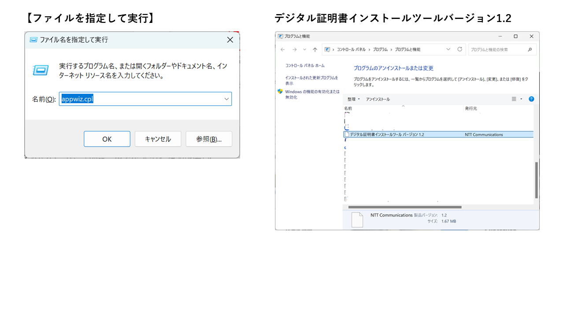This screenshot has height=317, width=564.
Task: Open the recent locations dropdown arrow
Action: [304, 50]
